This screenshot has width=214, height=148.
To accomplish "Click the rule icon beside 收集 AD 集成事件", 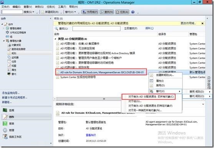I will click(58, 44).
